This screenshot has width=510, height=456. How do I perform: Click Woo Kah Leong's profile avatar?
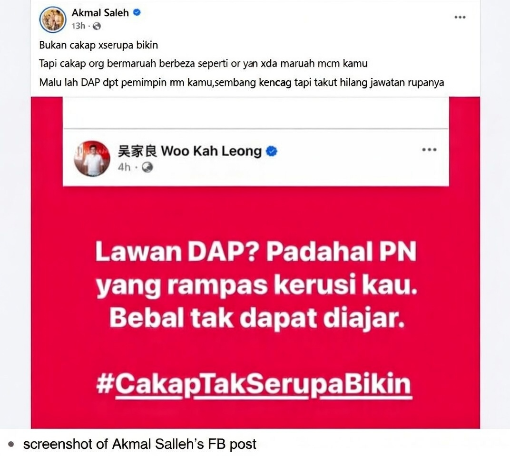tap(92, 159)
